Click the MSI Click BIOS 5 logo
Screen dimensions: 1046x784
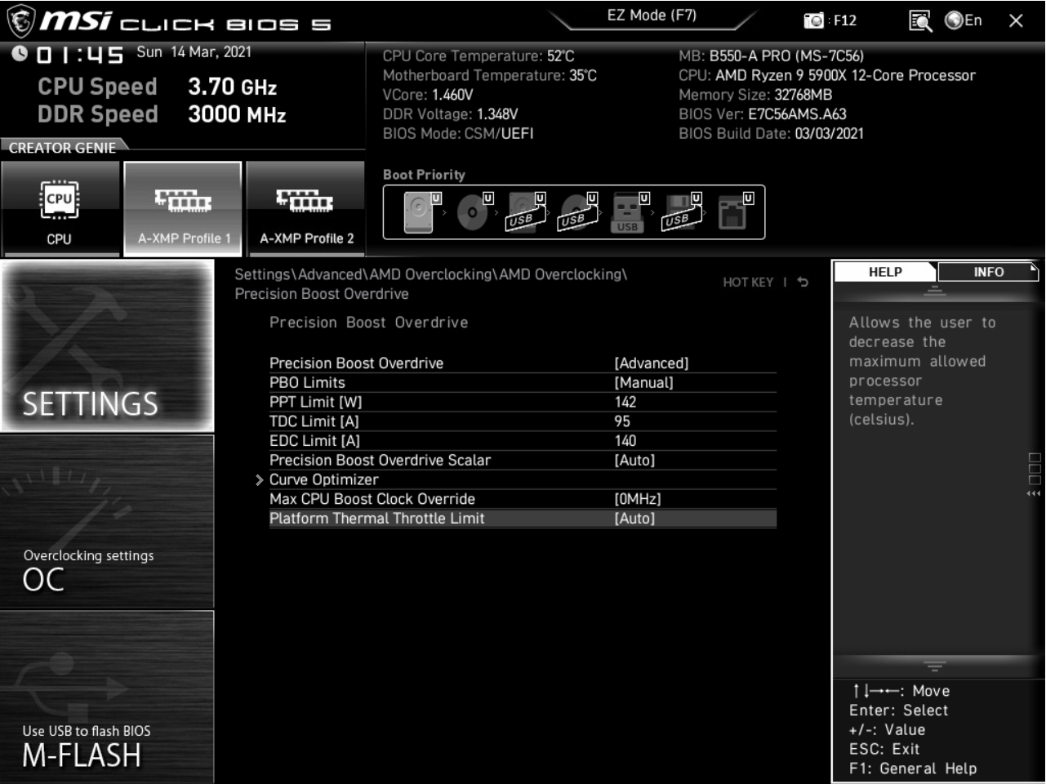coord(169,21)
